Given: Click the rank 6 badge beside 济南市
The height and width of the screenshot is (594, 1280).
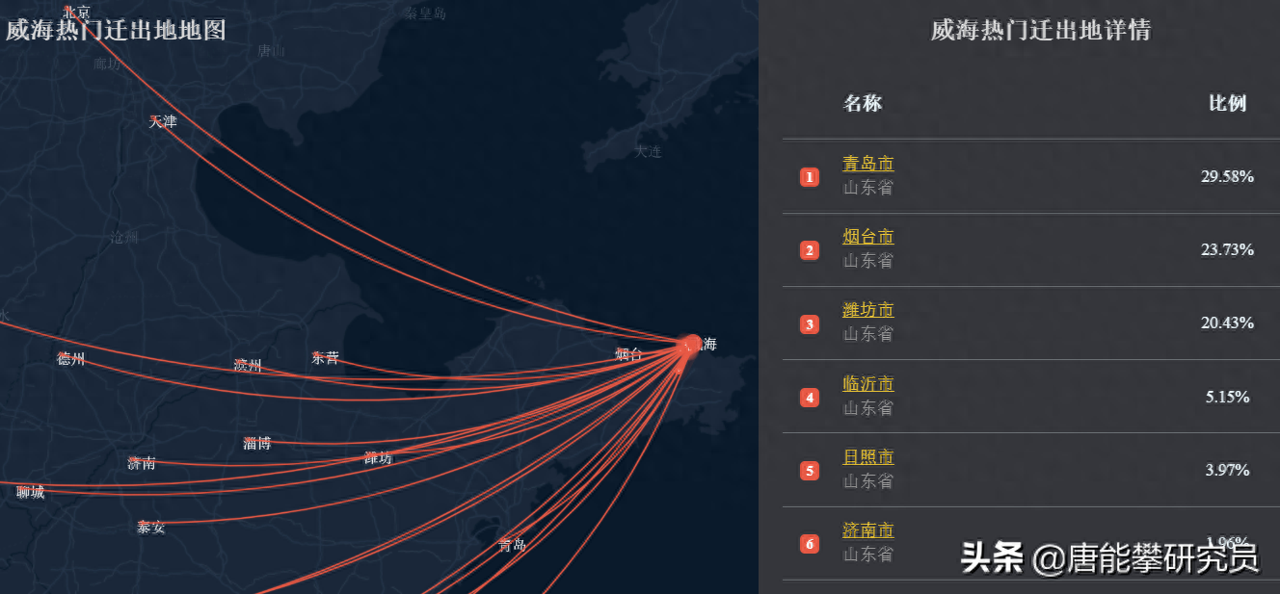Looking at the screenshot, I should click(810, 545).
